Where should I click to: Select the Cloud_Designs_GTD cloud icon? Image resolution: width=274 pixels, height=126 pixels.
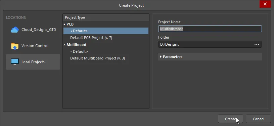coord(15,30)
